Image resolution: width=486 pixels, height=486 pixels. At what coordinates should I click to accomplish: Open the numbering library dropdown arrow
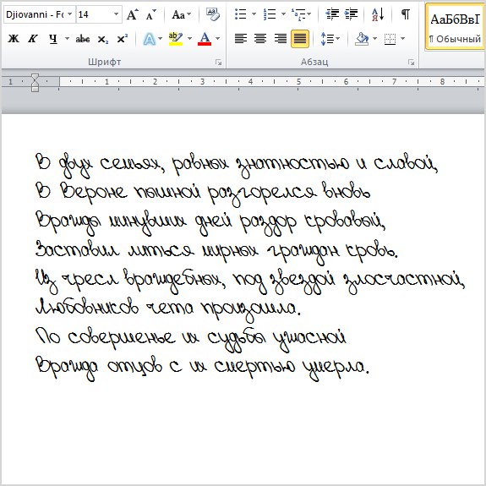click(x=283, y=14)
